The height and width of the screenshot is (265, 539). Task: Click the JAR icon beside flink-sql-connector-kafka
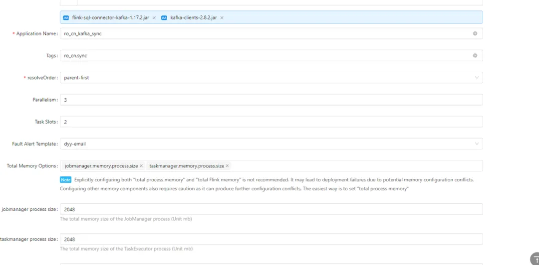point(66,17)
